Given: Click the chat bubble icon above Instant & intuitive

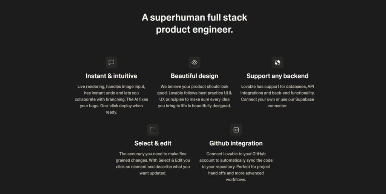Looking at the screenshot, I should (x=111, y=62).
